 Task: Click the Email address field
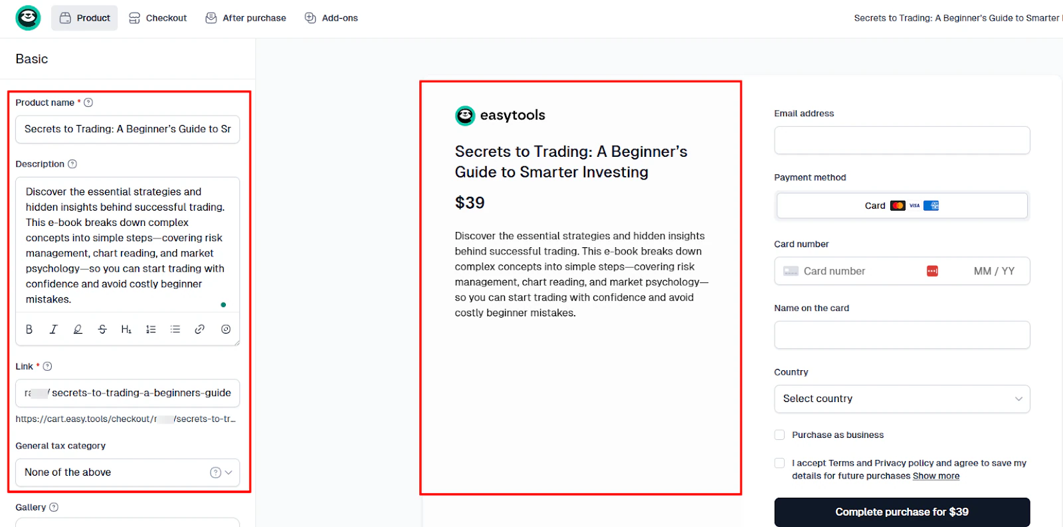point(902,140)
